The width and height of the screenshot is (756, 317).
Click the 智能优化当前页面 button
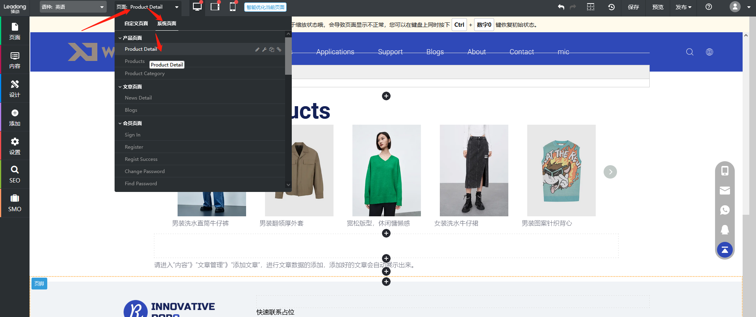coord(265,7)
